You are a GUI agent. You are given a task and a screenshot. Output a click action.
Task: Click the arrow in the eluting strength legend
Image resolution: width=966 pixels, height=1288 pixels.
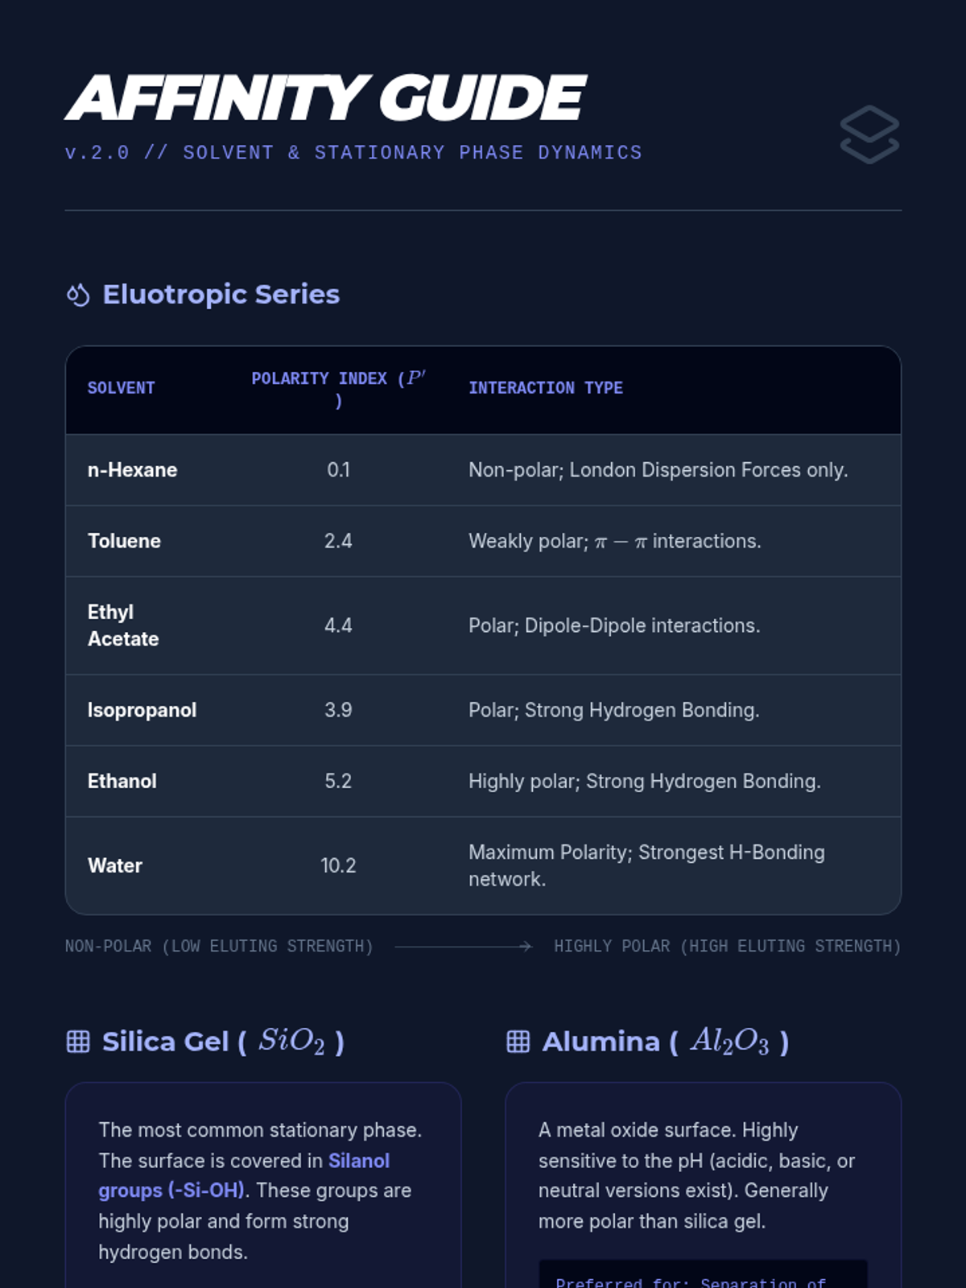coord(464,947)
